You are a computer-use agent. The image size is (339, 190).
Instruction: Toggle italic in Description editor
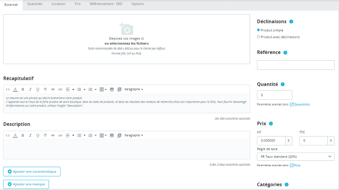[30, 136]
